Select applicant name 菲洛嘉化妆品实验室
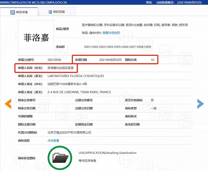 [x=61, y=68]
